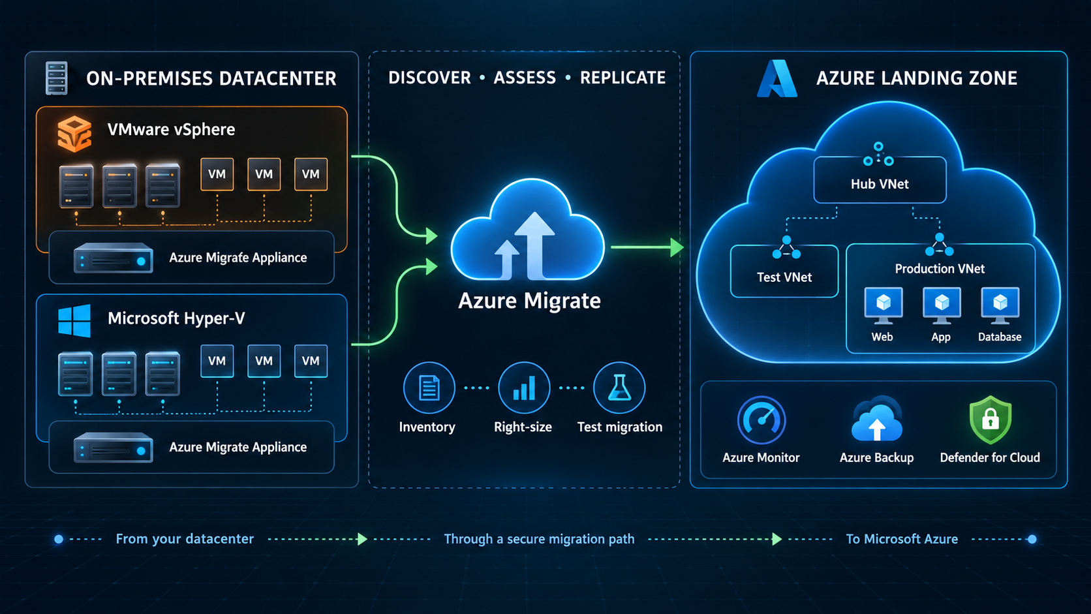Click the leftmost VMware host server icon
Viewport: 1091px width, 614px height.
click(76, 186)
